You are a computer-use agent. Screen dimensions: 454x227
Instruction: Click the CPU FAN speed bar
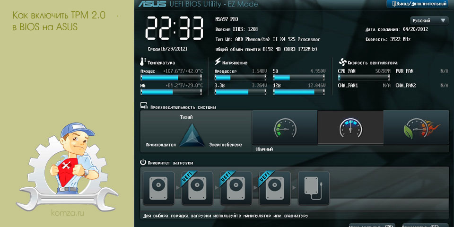coord(364,77)
